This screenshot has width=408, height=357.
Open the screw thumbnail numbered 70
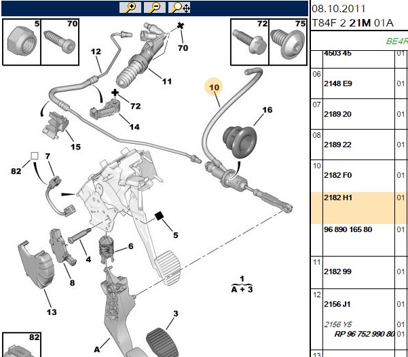pos(60,42)
